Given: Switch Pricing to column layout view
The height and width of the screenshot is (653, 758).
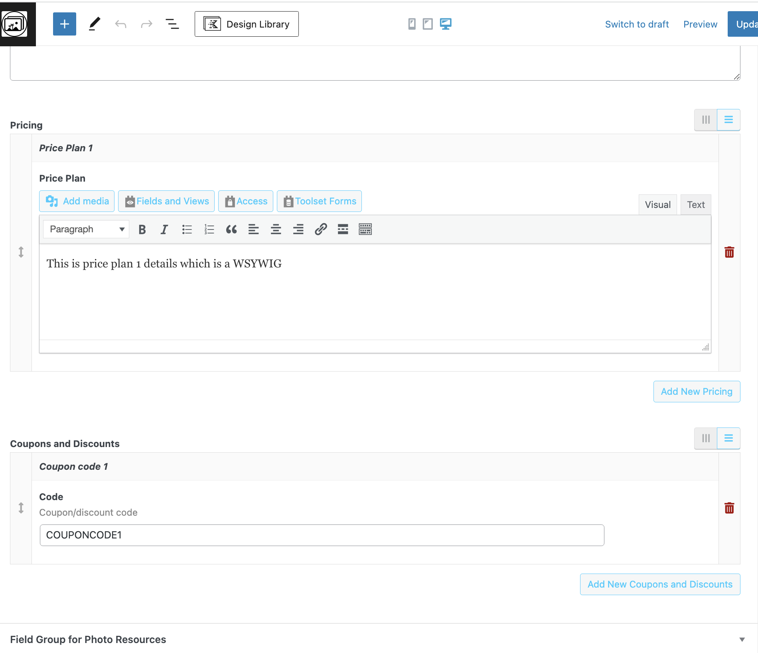Looking at the screenshot, I should click(x=706, y=120).
